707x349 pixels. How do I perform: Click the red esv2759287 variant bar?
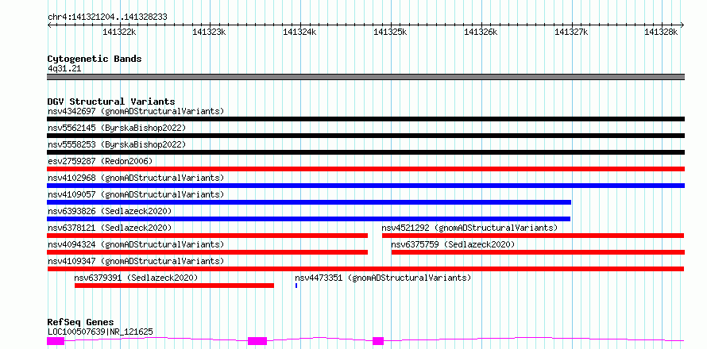tap(365, 169)
